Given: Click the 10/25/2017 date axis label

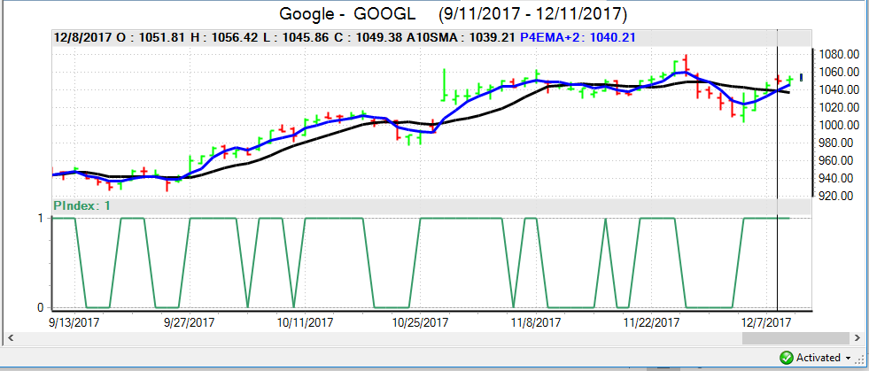Looking at the screenshot, I should (x=420, y=321).
